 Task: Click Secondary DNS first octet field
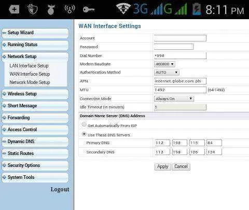coord(162,152)
